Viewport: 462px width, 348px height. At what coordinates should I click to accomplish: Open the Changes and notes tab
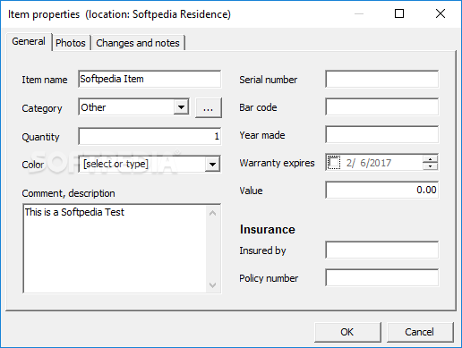[x=138, y=43]
